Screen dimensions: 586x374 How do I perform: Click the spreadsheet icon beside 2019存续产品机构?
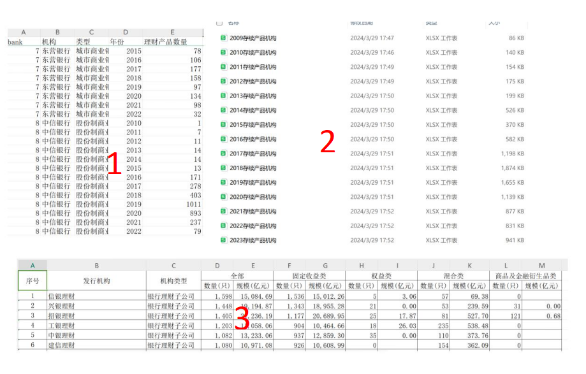[x=223, y=182]
